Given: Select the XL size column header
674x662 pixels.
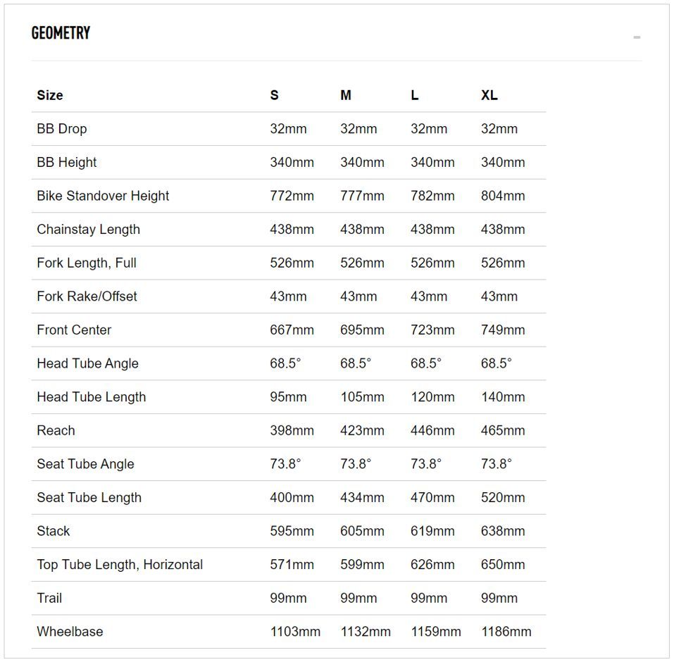Looking at the screenshot, I should (x=489, y=95).
